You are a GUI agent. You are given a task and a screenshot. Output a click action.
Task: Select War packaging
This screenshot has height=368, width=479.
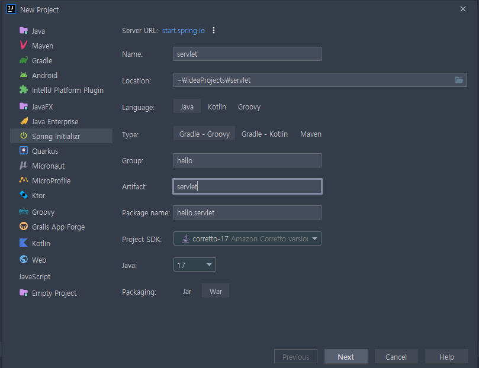click(216, 292)
